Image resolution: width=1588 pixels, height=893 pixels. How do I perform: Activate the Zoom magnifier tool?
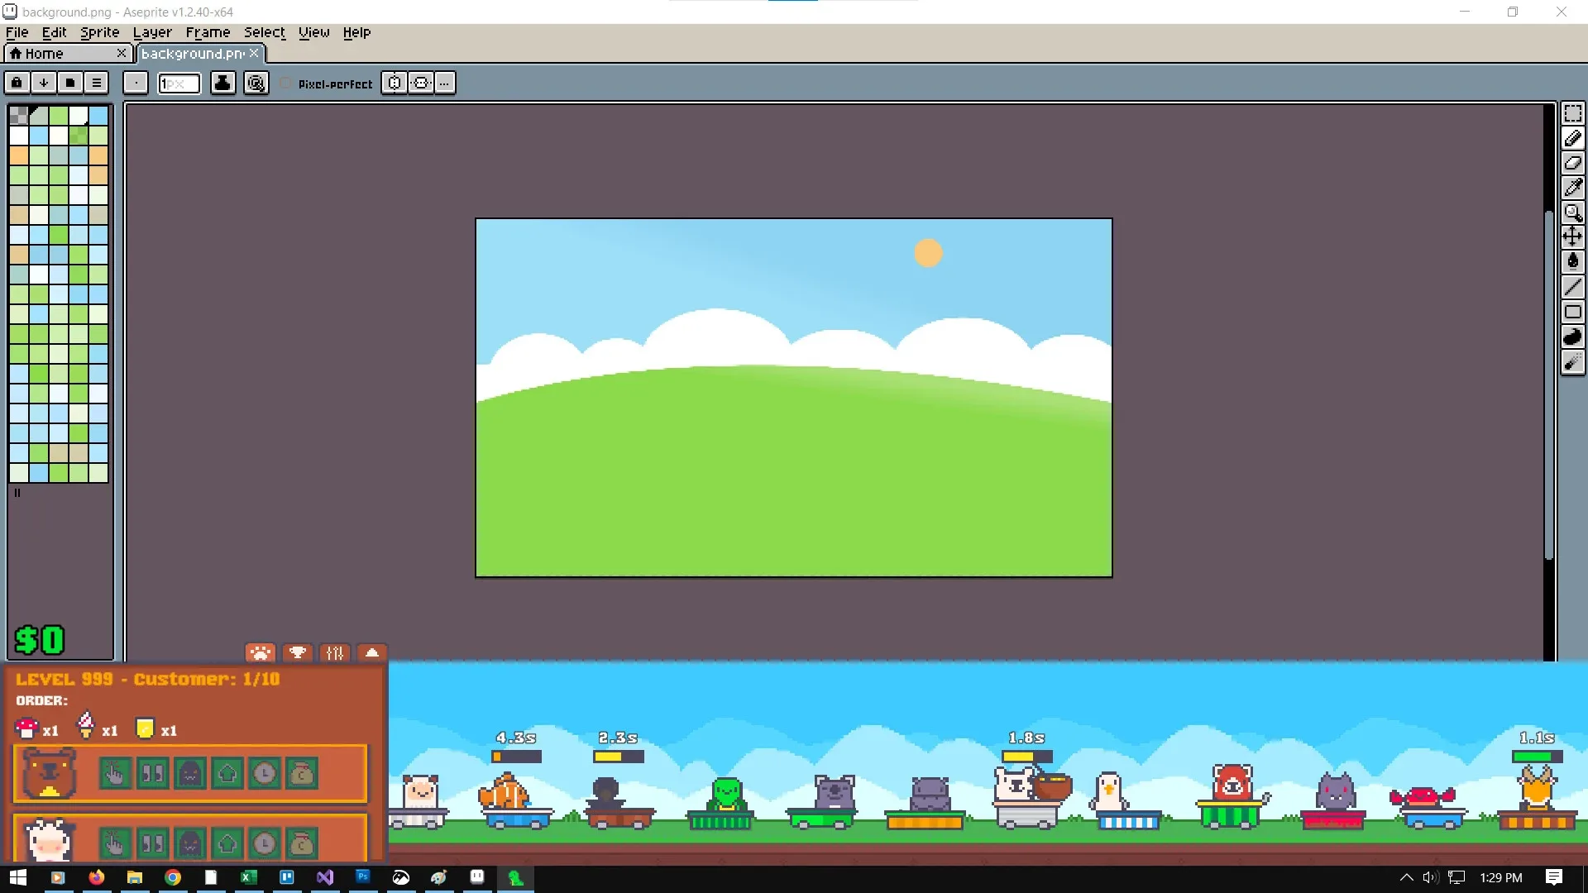[x=1572, y=213]
